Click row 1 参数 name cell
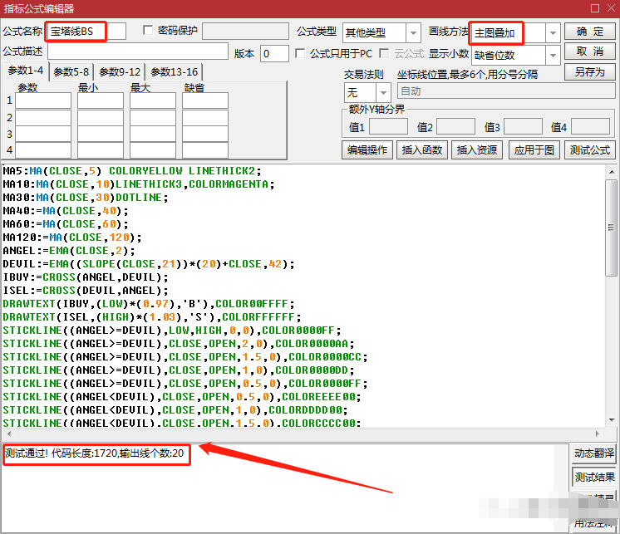 click(x=43, y=100)
